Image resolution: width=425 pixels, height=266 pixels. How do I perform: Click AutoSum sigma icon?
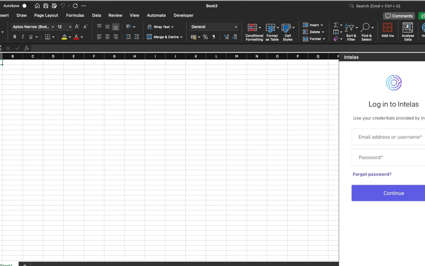[336, 25]
